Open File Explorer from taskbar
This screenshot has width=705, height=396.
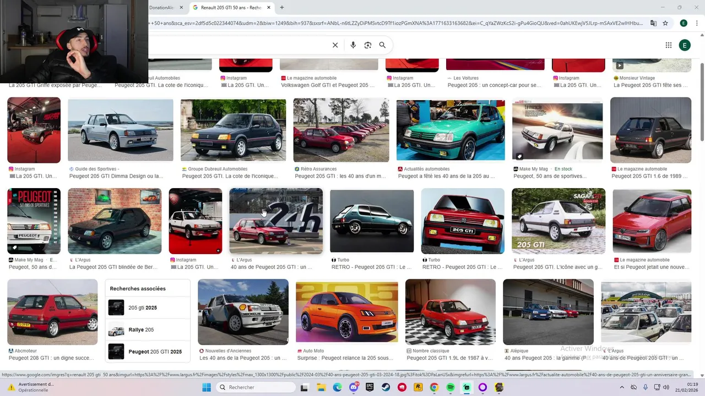click(321, 387)
